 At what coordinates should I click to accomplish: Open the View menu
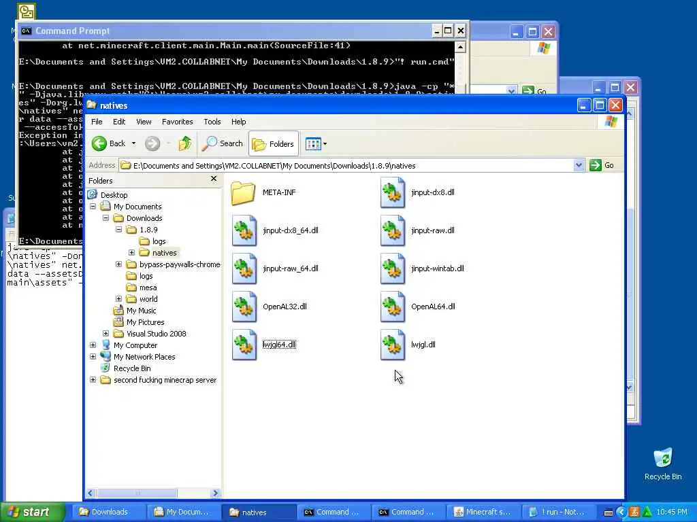tap(144, 122)
